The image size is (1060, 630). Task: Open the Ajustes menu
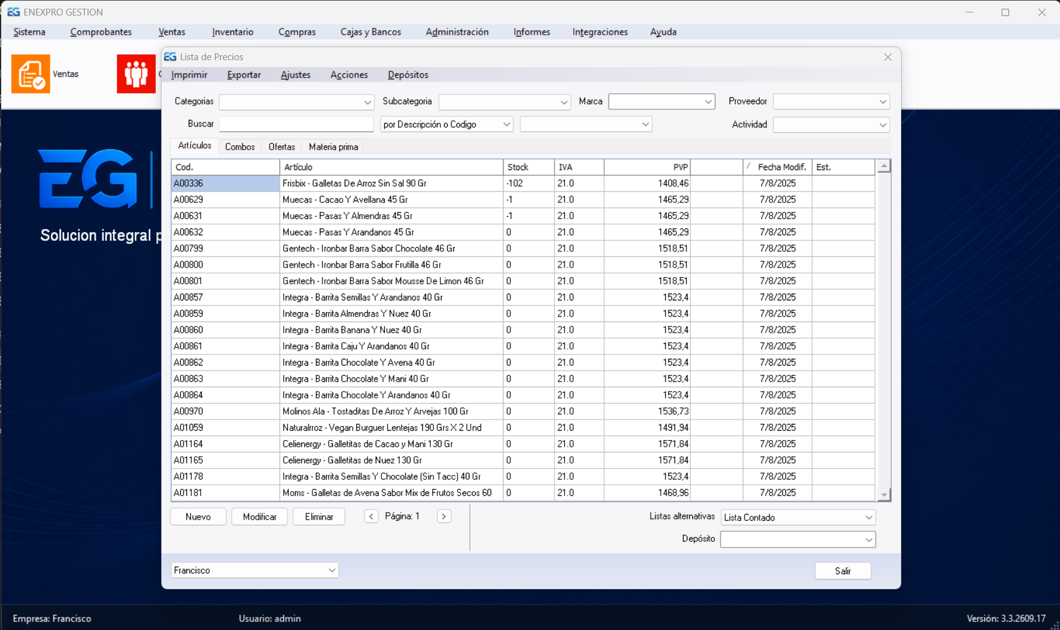(296, 75)
